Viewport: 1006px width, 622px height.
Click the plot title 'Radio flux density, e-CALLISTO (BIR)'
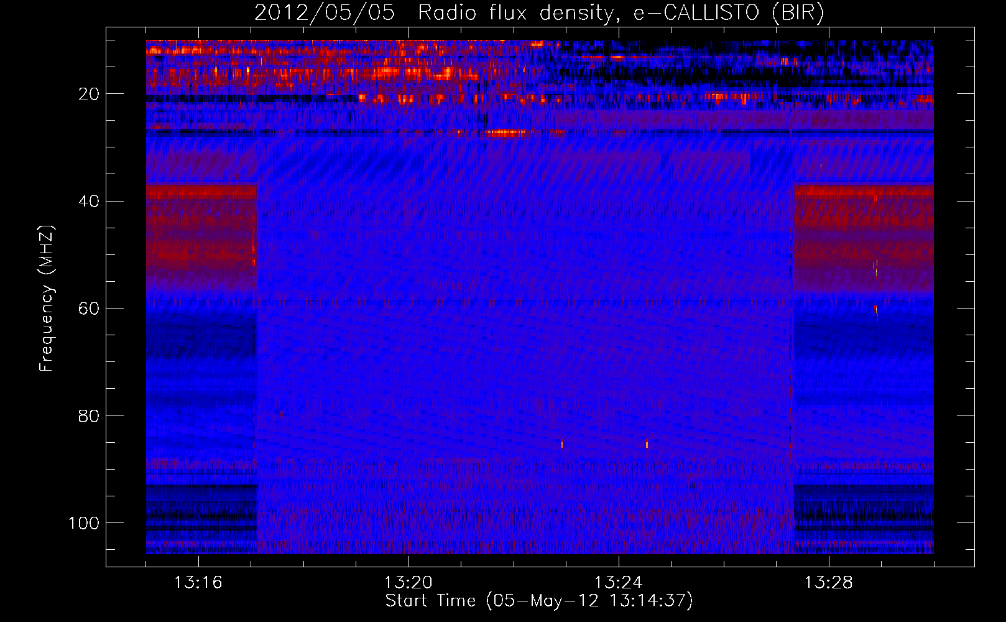click(621, 13)
